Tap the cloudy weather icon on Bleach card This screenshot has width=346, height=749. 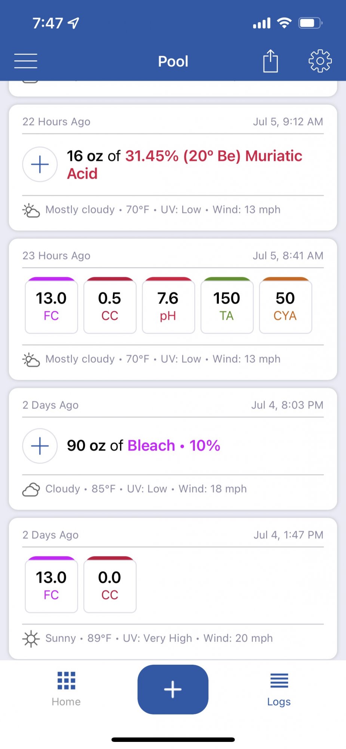click(x=31, y=489)
